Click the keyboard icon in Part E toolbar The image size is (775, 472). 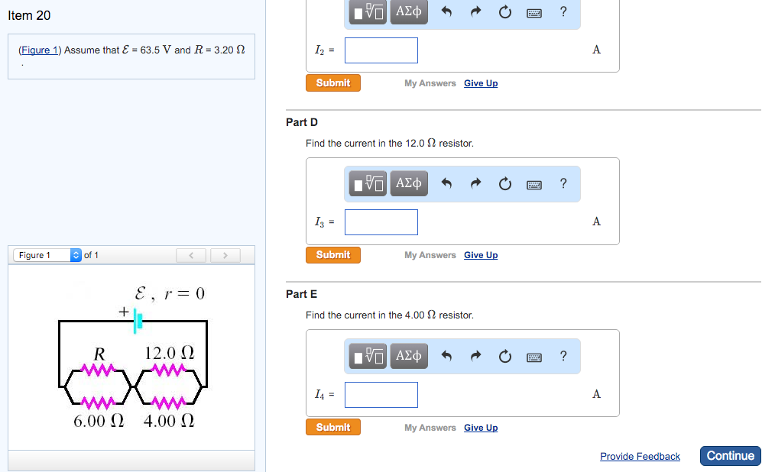[533, 356]
